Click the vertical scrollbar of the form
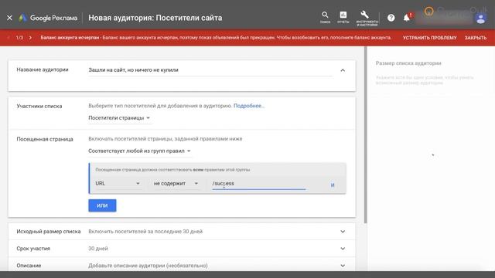 [366, 135]
